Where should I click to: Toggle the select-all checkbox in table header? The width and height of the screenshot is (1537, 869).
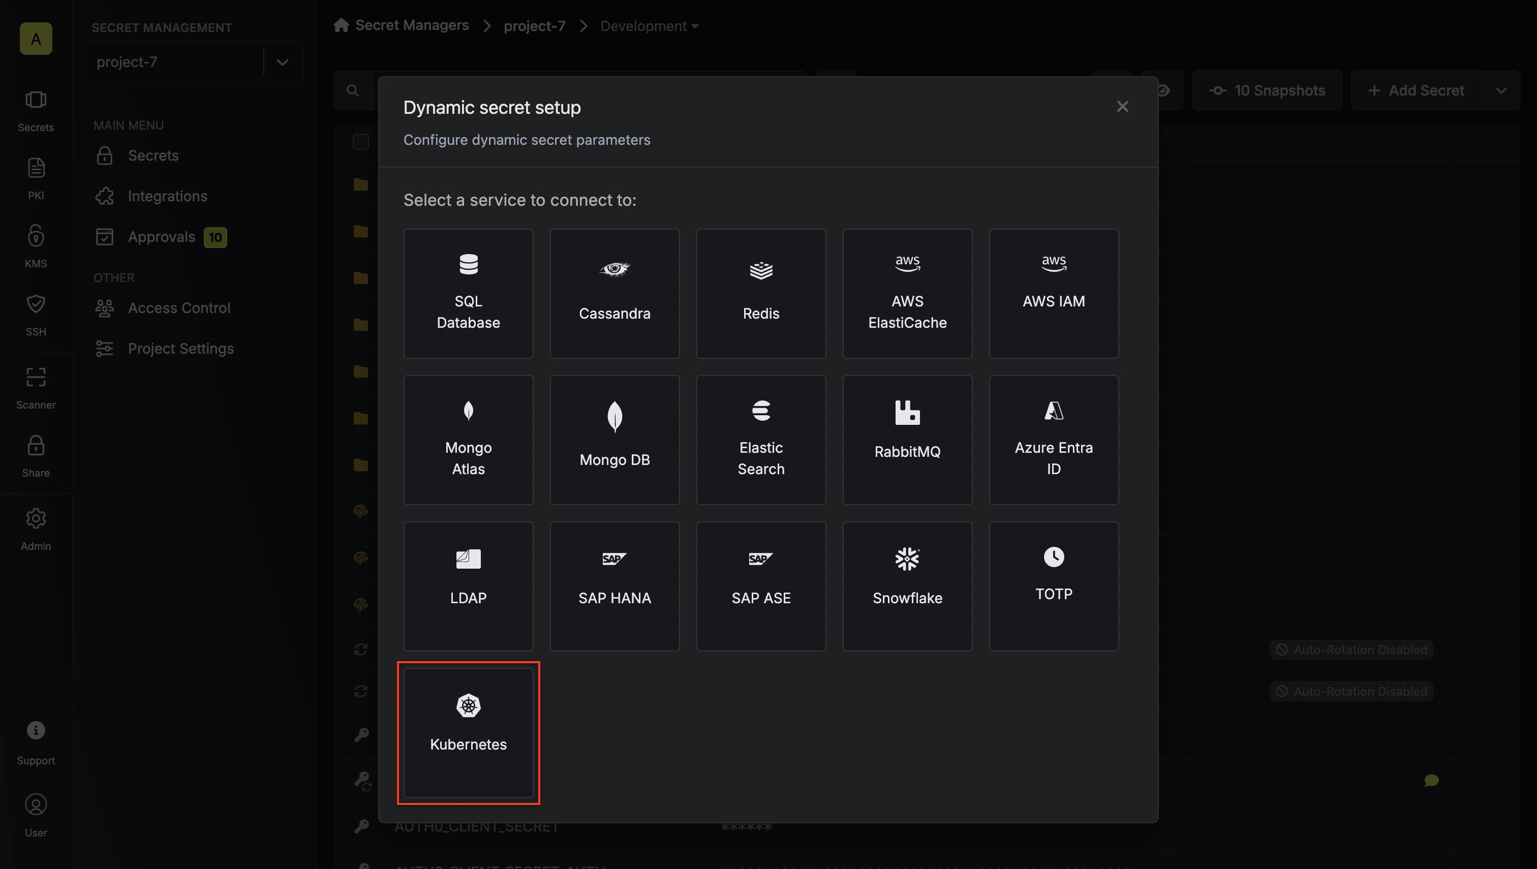(360, 142)
